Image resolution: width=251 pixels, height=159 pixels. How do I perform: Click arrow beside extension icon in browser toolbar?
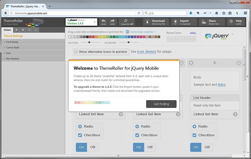(210, 13)
